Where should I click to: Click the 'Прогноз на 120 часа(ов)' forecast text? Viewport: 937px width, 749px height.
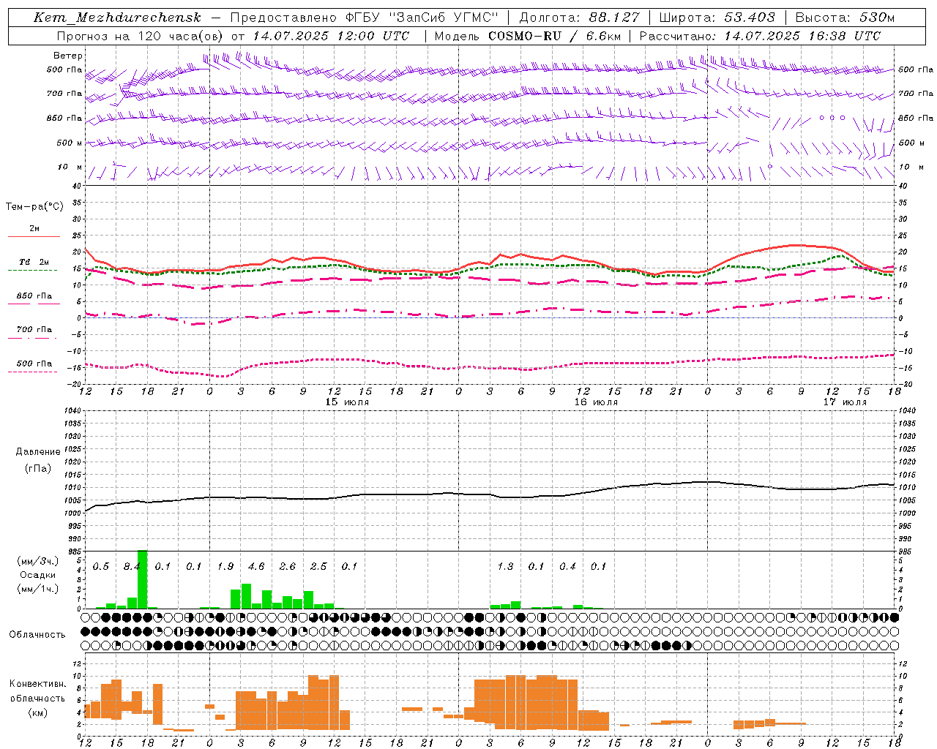(141, 36)
